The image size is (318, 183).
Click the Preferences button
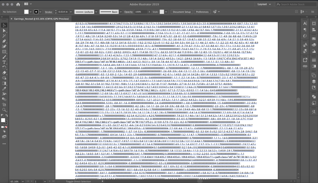[x=202, y=12]
